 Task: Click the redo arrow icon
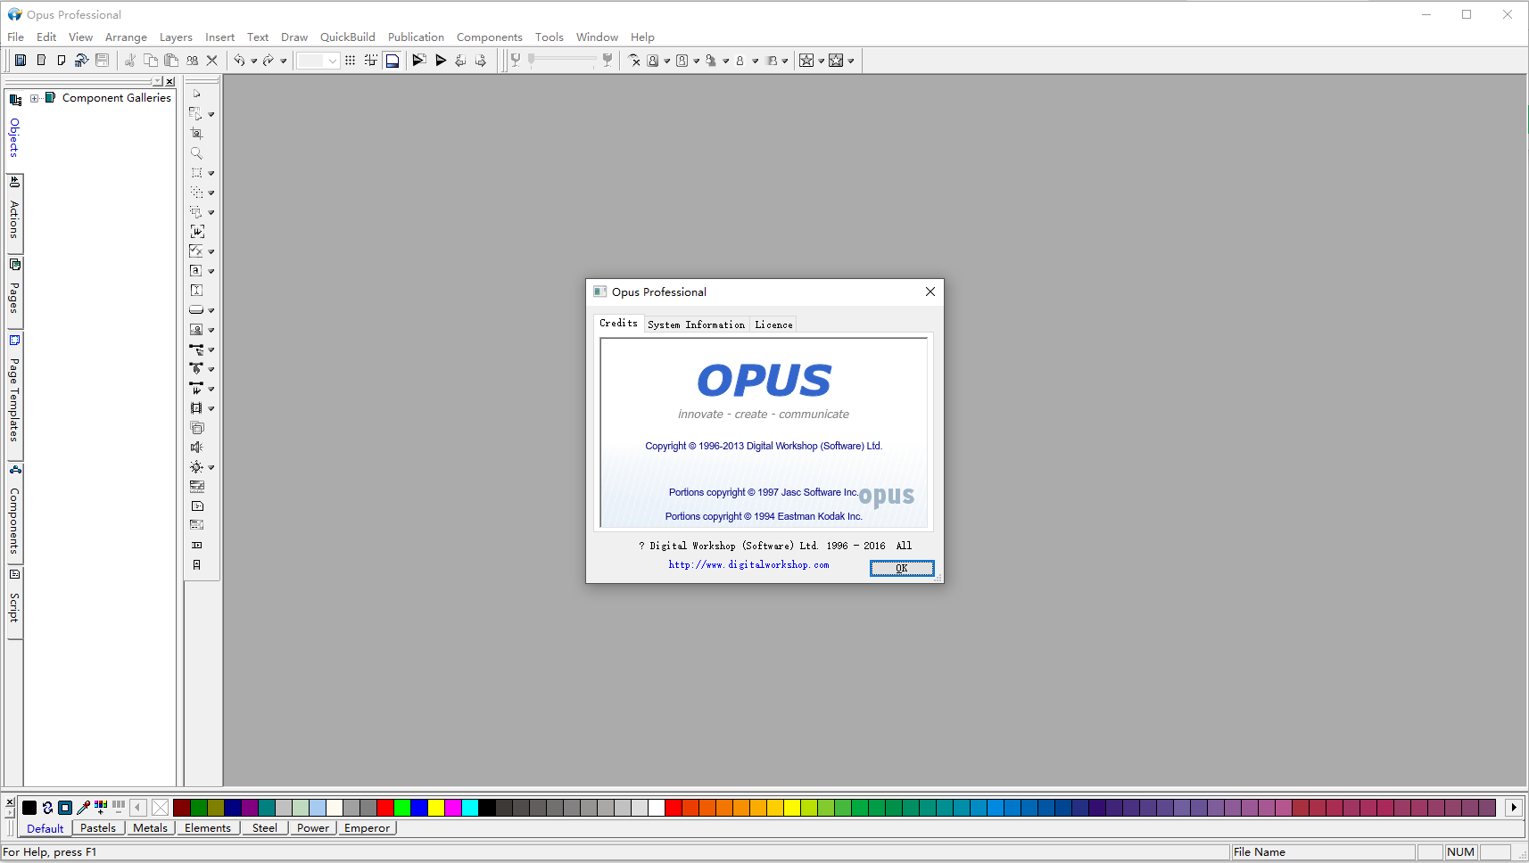tap(269, 61)
